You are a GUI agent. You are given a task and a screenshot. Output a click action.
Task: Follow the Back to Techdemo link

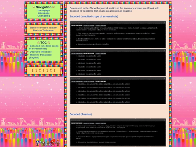pyautogui.click(x=44, y=30)
